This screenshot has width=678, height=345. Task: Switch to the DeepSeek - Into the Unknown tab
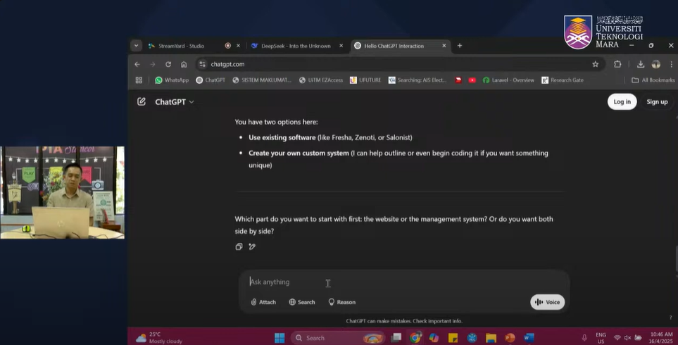296,46
